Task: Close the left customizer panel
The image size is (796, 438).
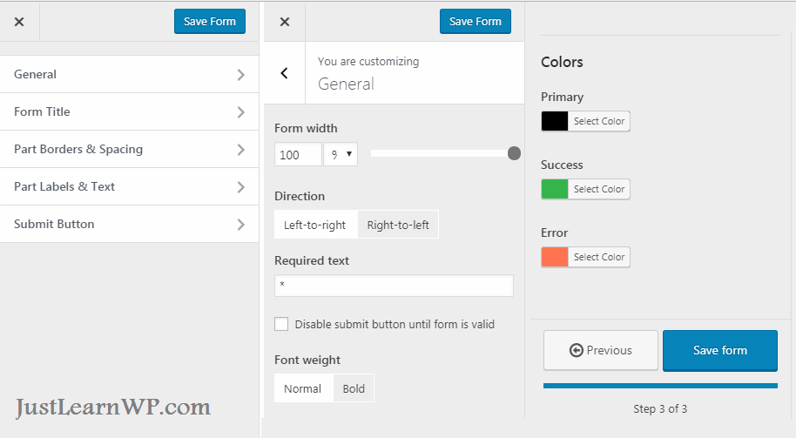Action: (19, 22)
